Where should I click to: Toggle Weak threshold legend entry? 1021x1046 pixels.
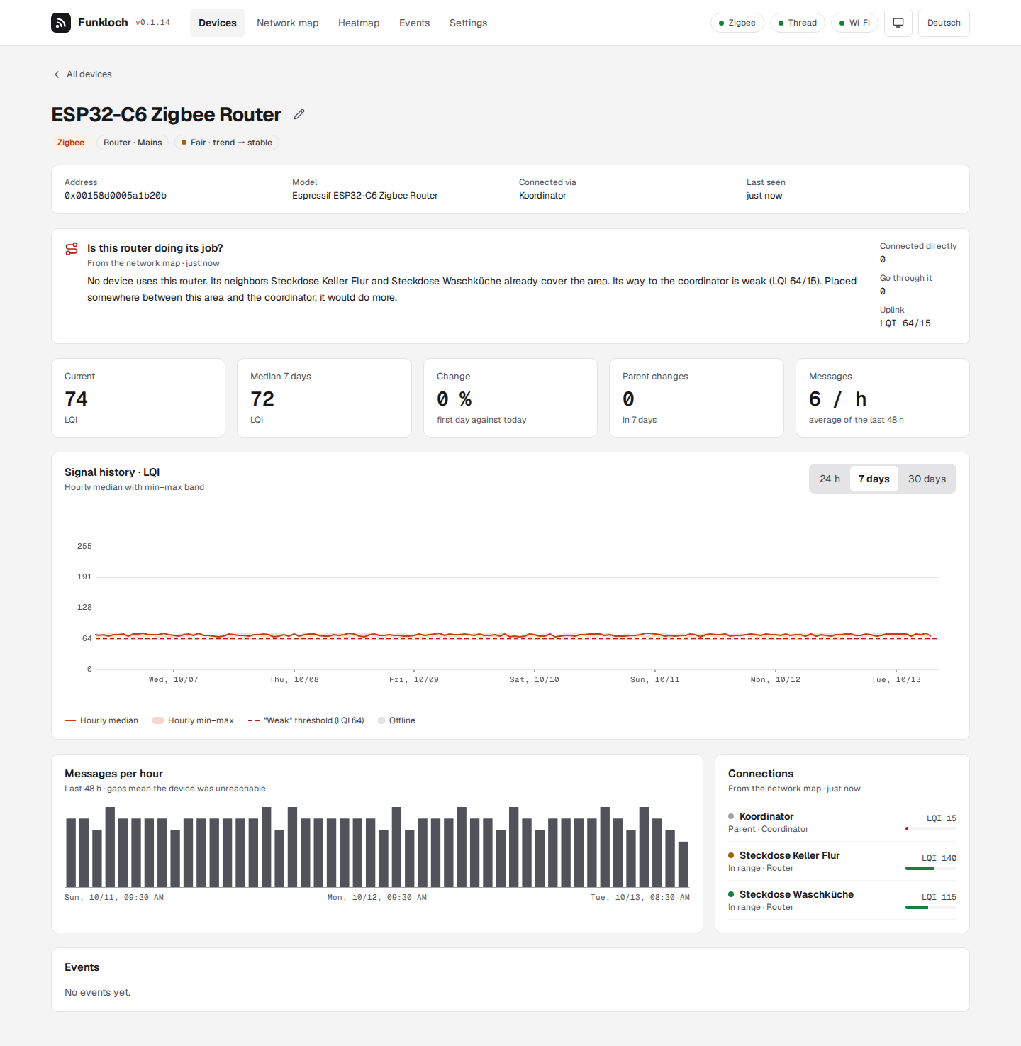306,720
